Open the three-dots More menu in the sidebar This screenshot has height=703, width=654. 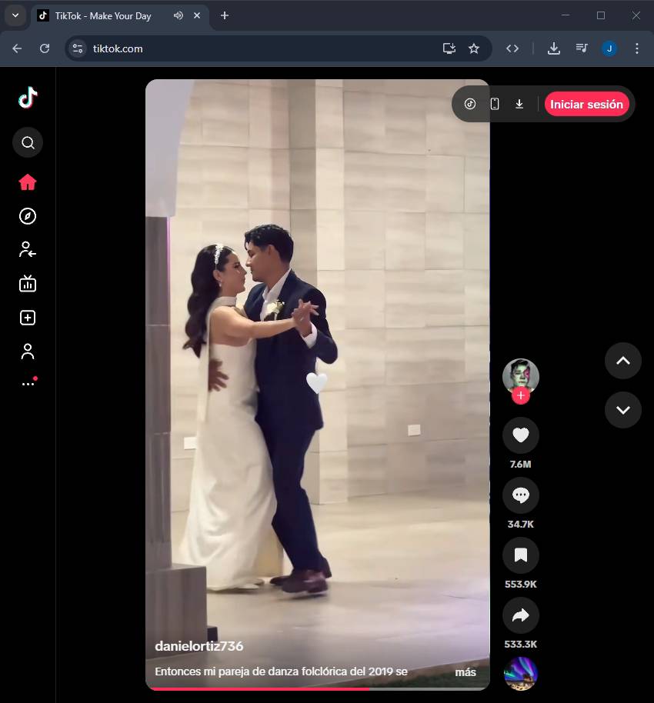tap(28, 383)
